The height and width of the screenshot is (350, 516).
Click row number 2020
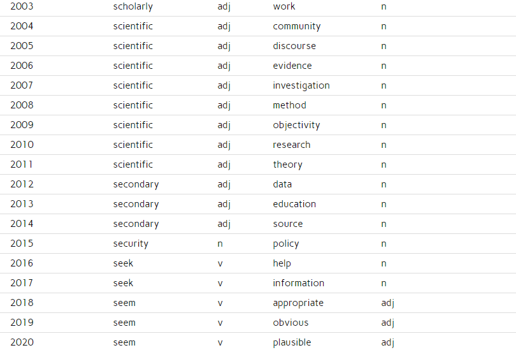22,342
